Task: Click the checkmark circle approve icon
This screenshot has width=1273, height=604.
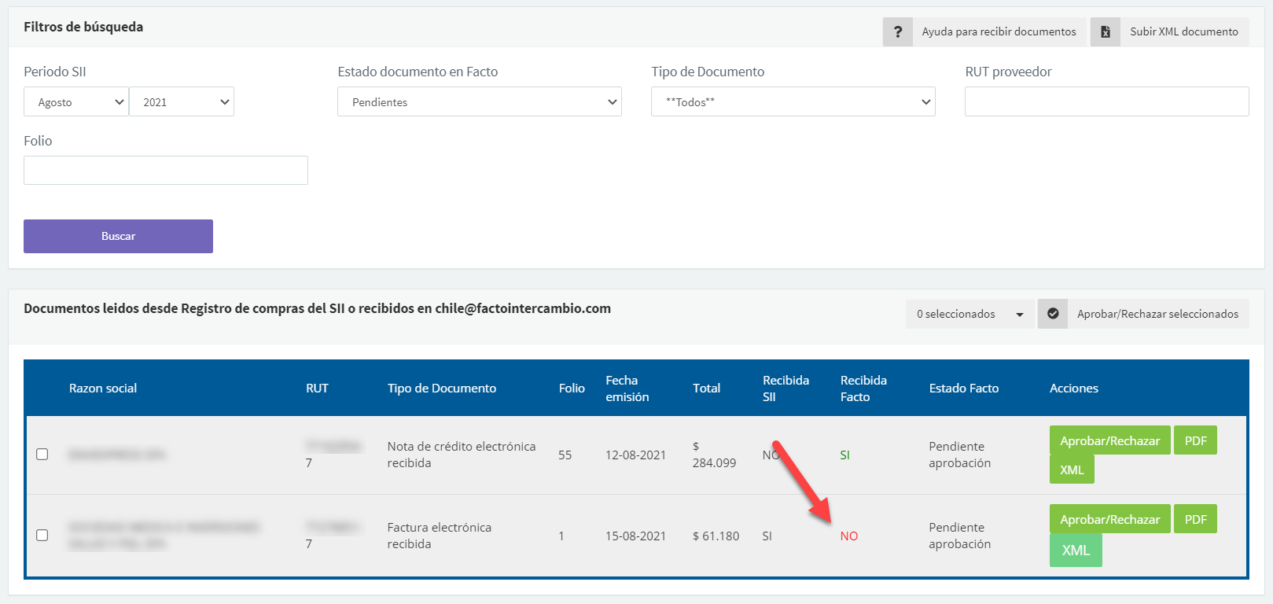Action: [1052, 314]
